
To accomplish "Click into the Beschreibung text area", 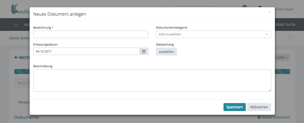I will (x=152, y=80).
